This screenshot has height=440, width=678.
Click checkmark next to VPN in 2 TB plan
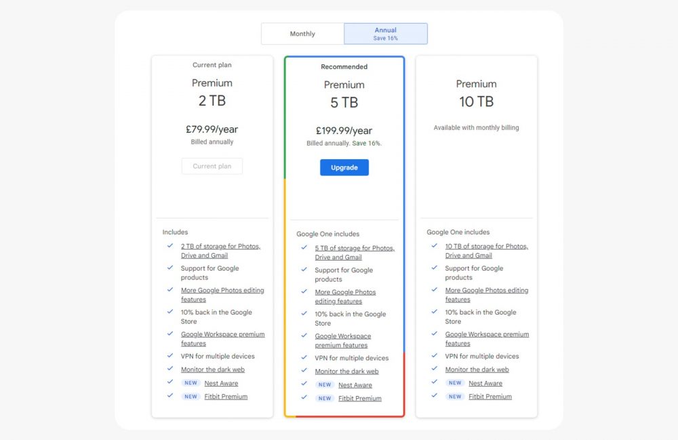click(170, 356)
